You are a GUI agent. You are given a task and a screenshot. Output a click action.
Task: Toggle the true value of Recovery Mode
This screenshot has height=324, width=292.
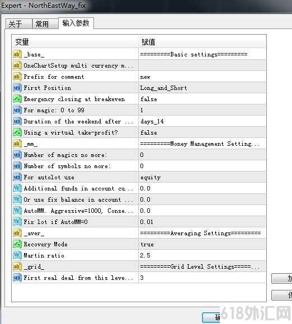point(202,244)
